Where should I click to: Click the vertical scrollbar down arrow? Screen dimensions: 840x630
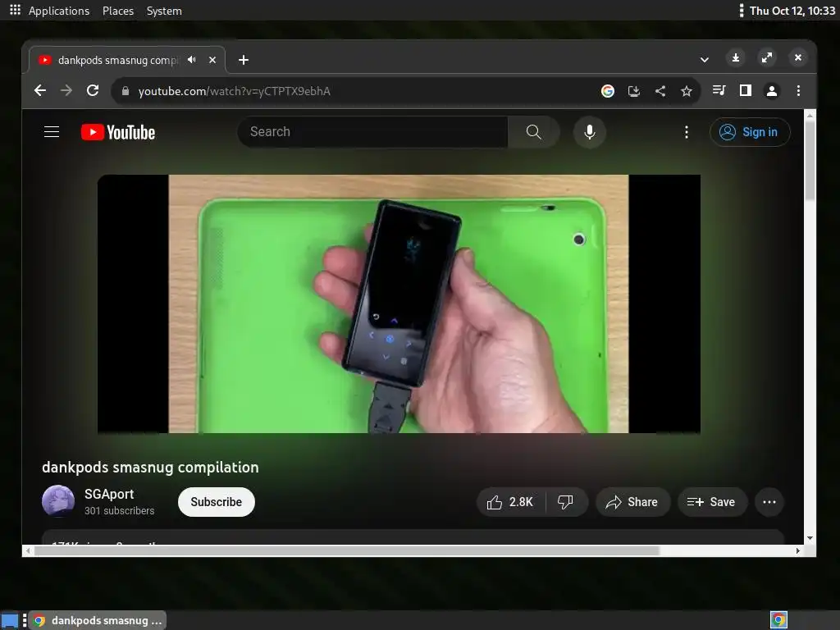click(x=810, y=538)
